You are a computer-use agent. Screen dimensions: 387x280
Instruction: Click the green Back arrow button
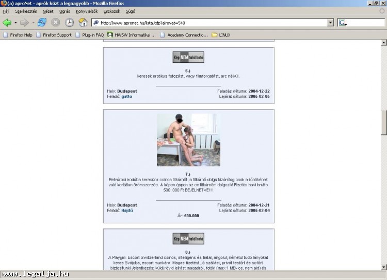(x=7, y=23)
